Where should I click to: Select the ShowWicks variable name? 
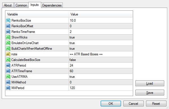pos(19,37)
